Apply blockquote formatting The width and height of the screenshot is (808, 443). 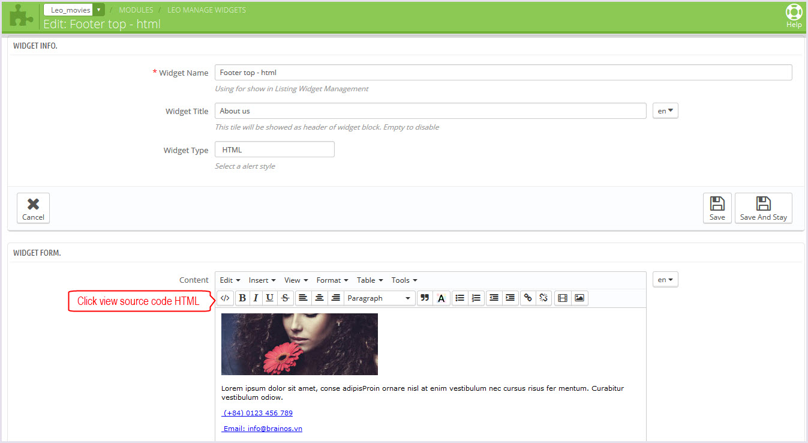pos(425,298)
